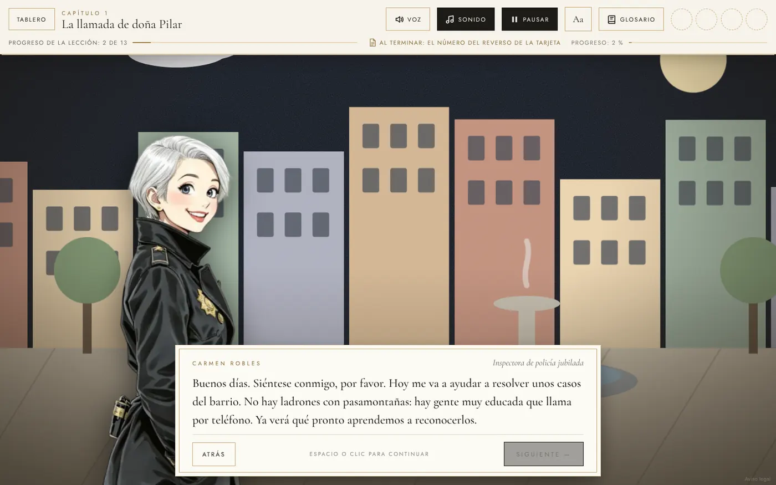Go back with the Atrás button
This screenshot has height=485, width=776.
(214, 455)
